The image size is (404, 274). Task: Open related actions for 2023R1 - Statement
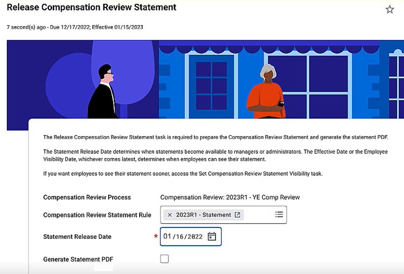237,215
